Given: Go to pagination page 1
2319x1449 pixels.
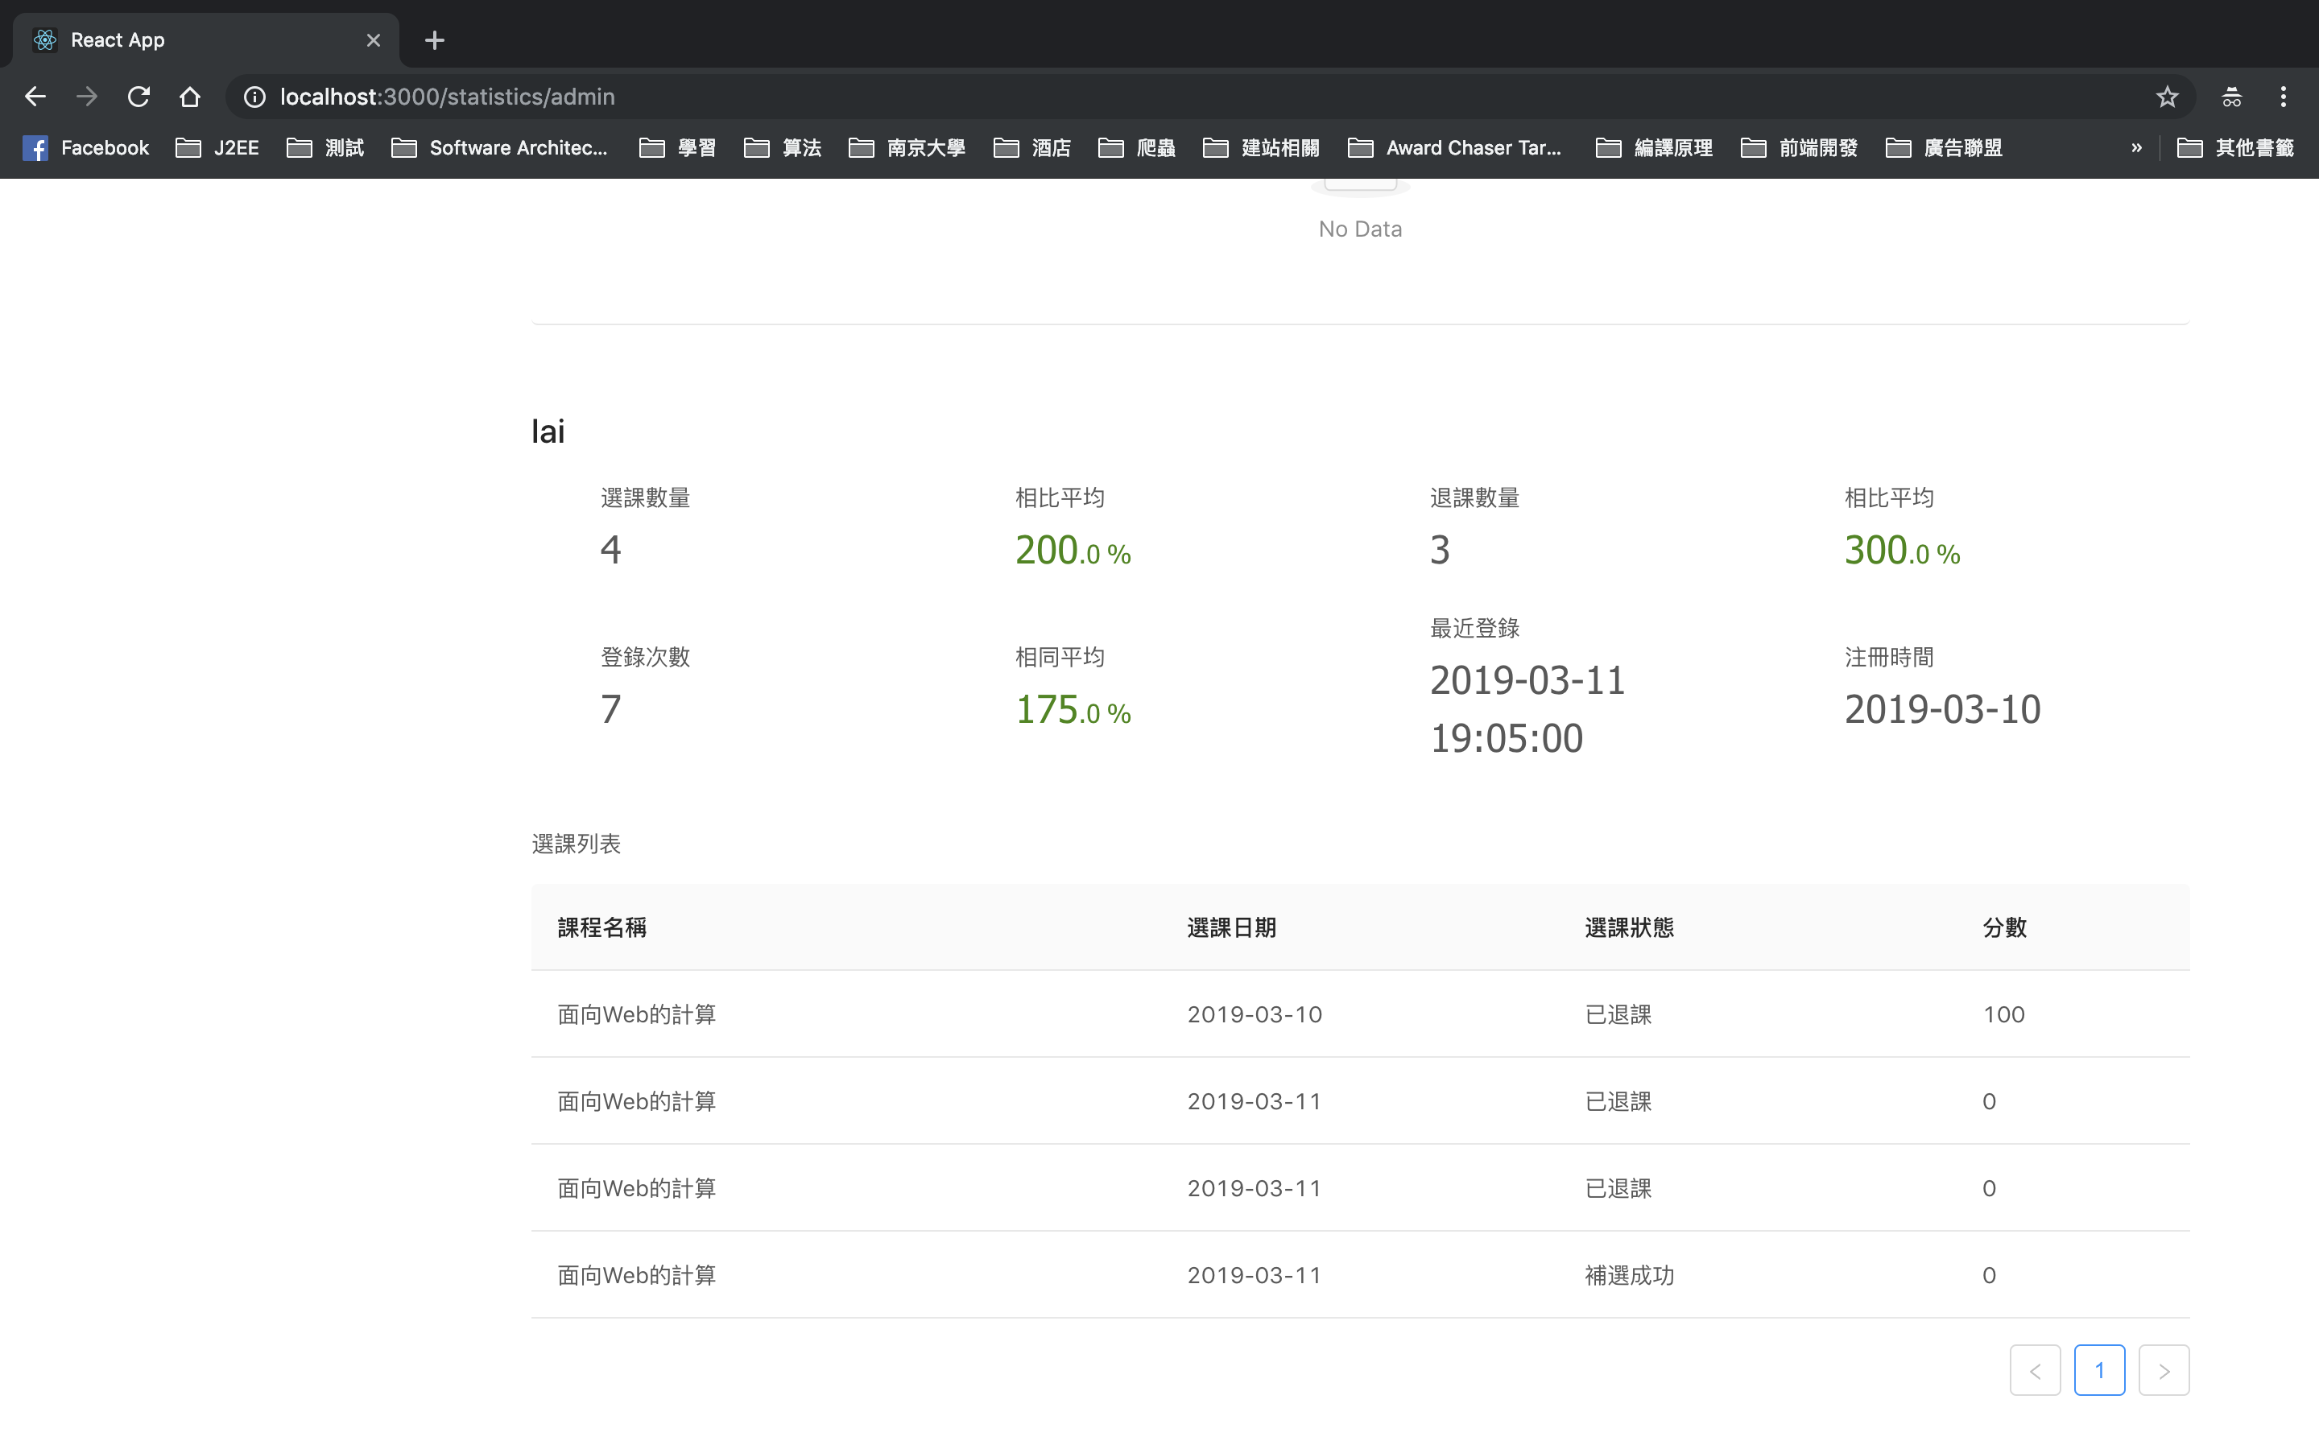Looking at the screenshot, I should coord(2098,1370).
